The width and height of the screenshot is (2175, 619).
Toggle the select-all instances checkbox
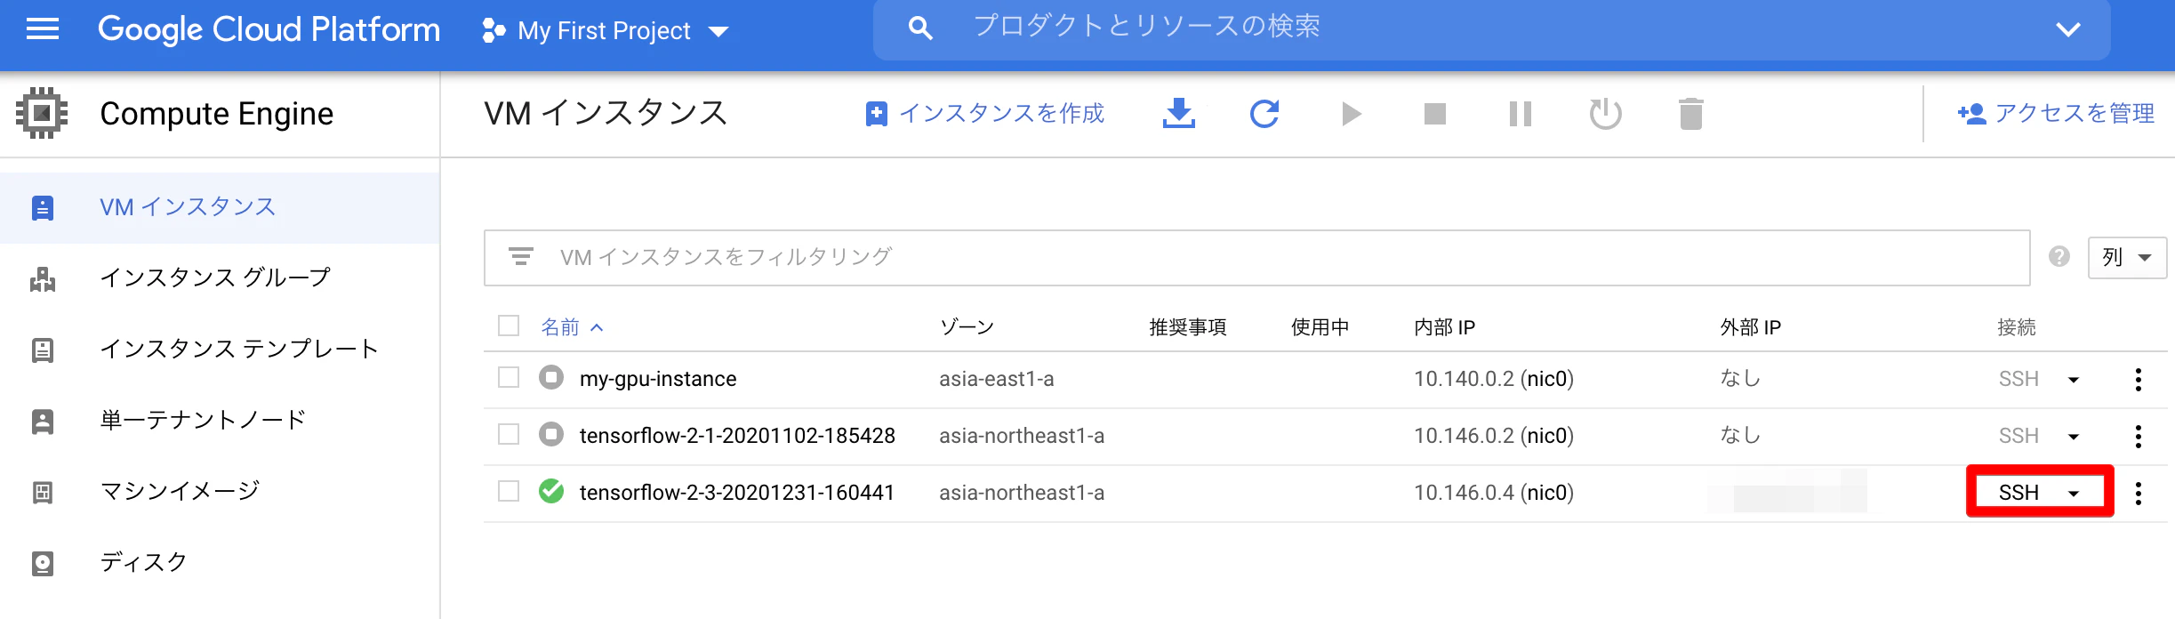(x=509, y=326)
